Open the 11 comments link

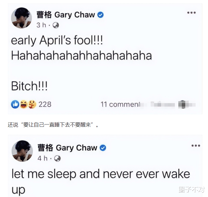pos(120,104)
